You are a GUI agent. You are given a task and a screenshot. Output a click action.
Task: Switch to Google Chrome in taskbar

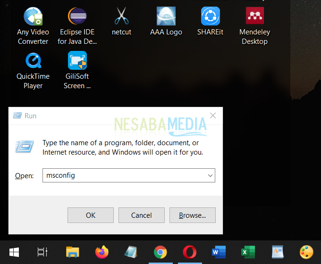tap(160, 252)
